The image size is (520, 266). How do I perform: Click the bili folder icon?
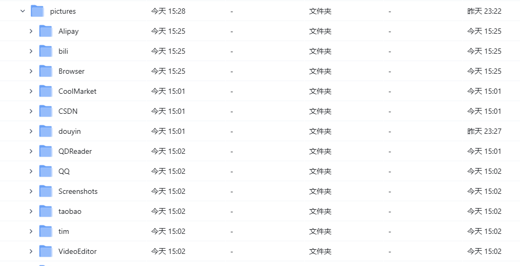point(46,51)
